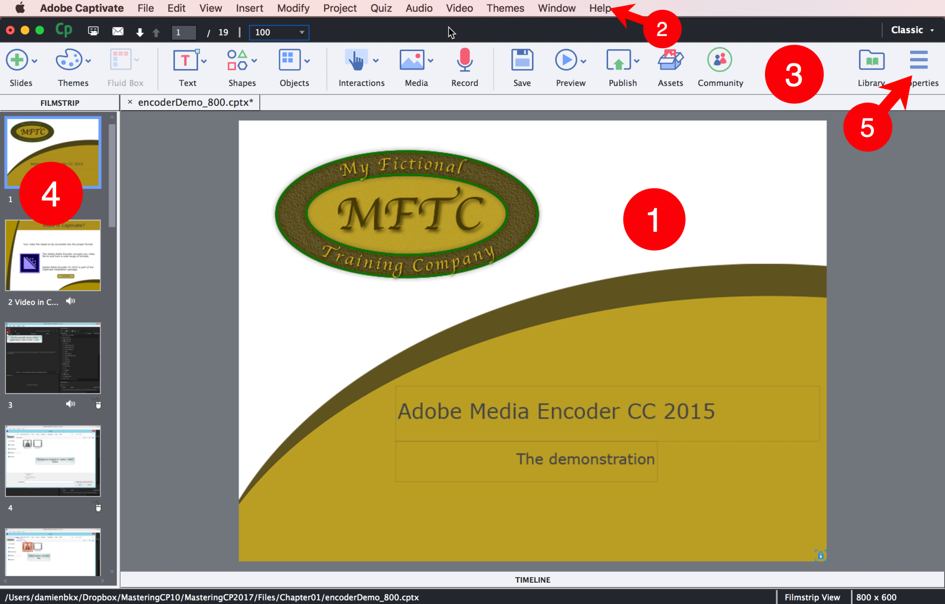Click the Preview play icon
This screenshot has width=945, height=604.
[x=566, y=60]
